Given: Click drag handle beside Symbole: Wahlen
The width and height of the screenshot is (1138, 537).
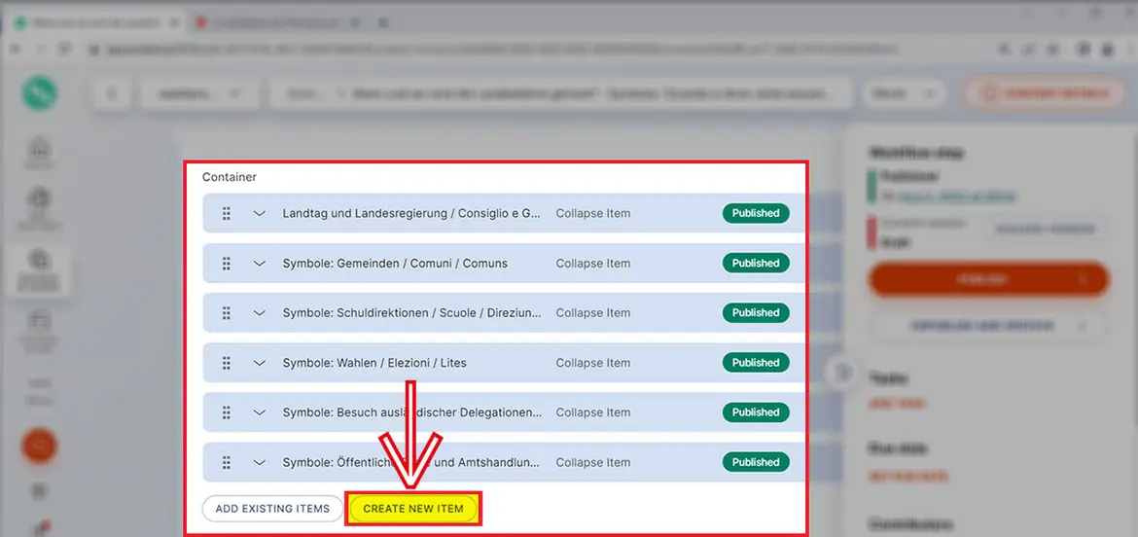Looking at the screenshot, I should [x=226, y=363].
